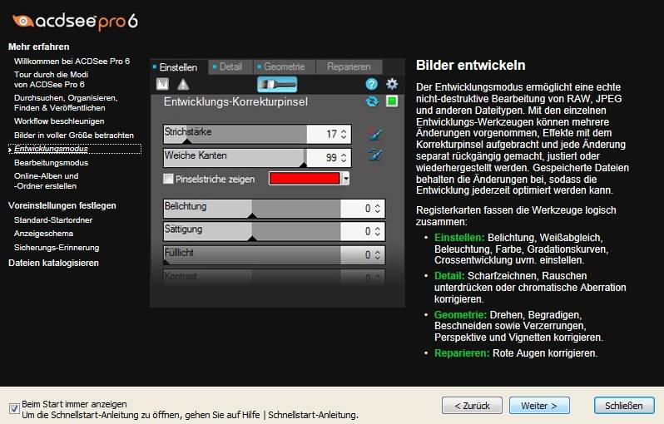664x424 pixels.
Task: Adjust the Strichstärke slider
Action: (x=235, y=134)
